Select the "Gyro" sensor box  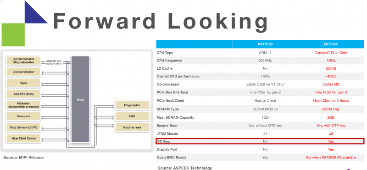click(x=23, y=83)
